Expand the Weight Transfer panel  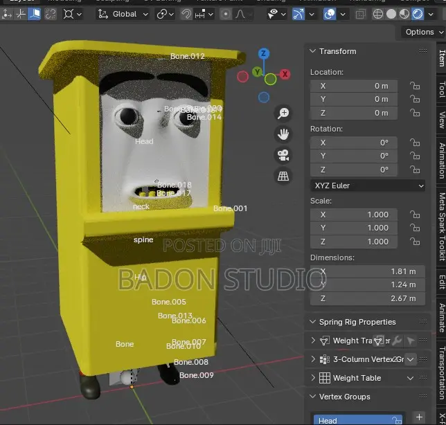click(313, 341)
